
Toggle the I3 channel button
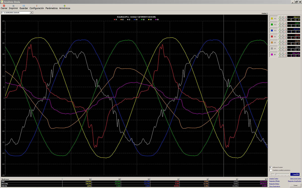point(273,49)
